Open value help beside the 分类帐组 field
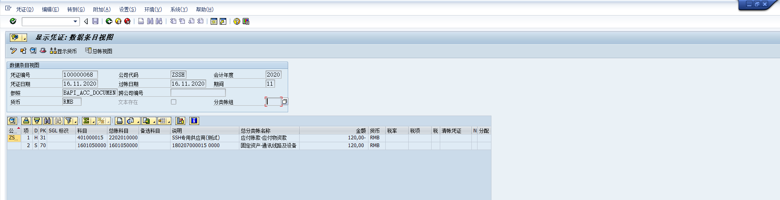This screenshot has height=200, width=780. [x=284, y=102]
